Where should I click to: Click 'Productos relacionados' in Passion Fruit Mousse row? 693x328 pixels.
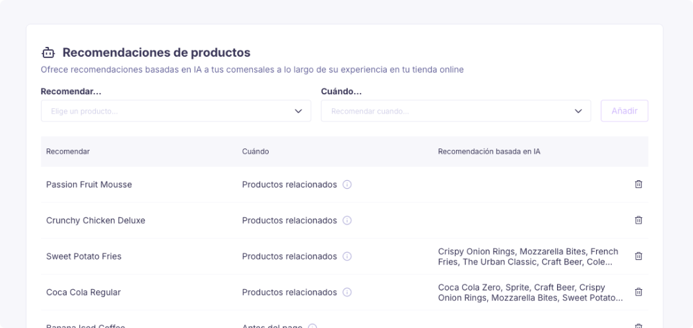coord(290,184)
